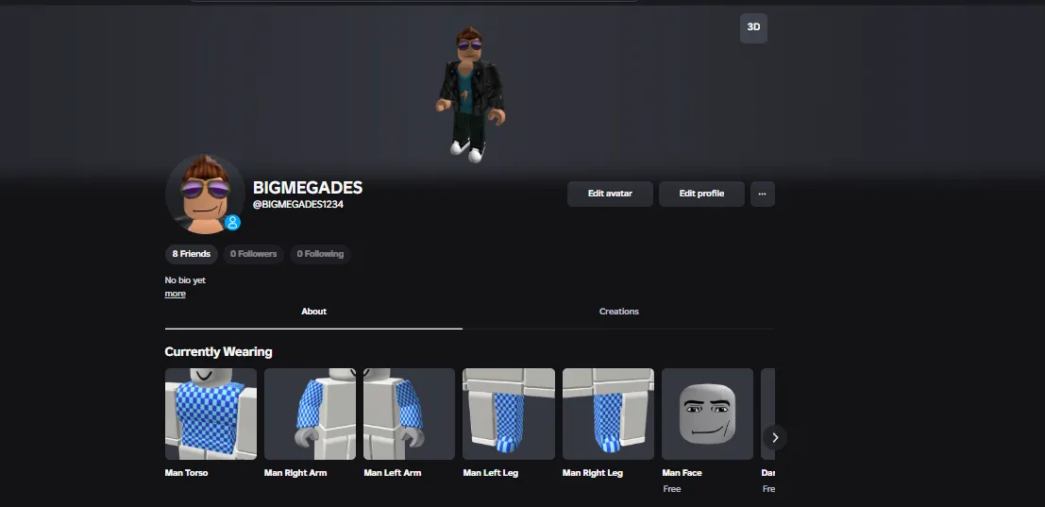Click the Free label under Man Face
The width and height of the screenshot is (1045, 507).
[672, 489]
